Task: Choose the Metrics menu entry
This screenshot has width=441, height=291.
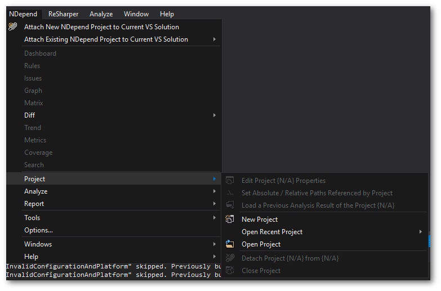Action: tap(114, 140)
